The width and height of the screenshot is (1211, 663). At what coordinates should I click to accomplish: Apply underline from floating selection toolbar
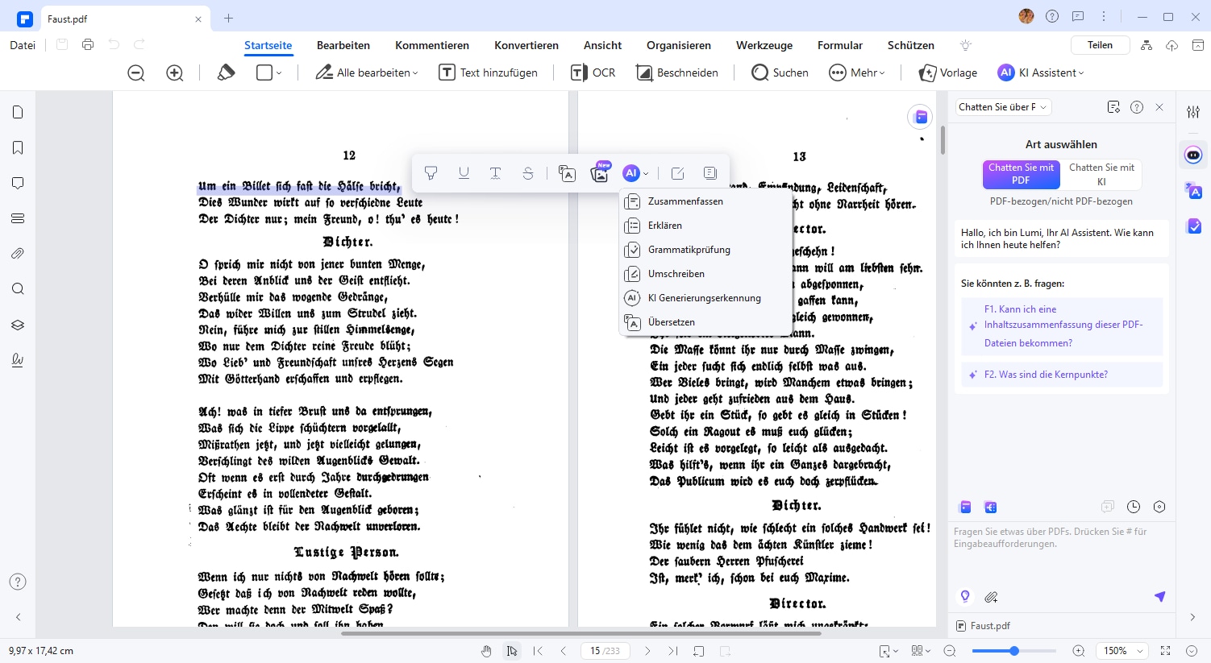464,173
